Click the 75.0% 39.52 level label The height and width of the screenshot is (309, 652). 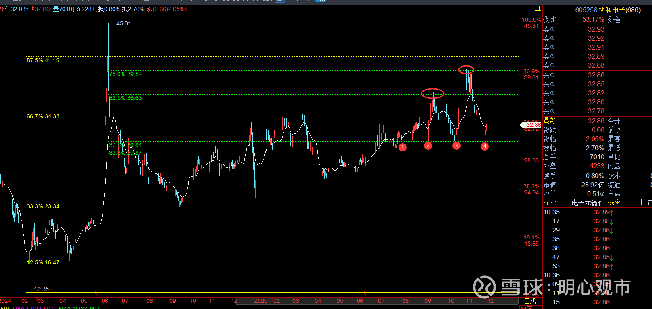click(125, 74)
